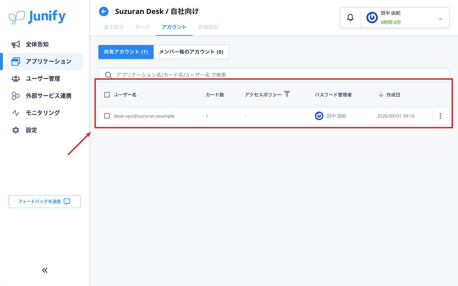Click the カード数 column header
The height and width of the screenshot is (286, 458).
coord(215,95)
